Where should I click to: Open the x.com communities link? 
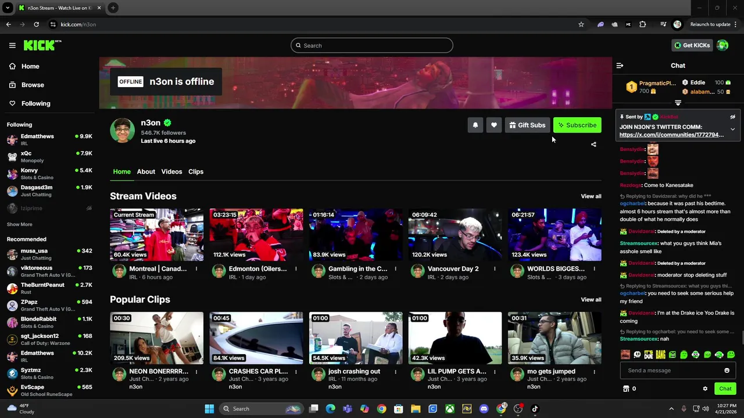point(671,135)
